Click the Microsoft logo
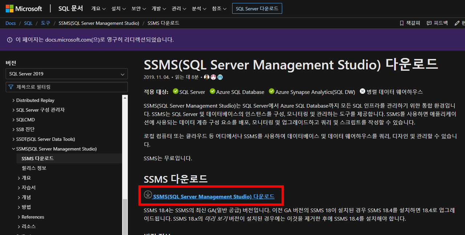Screen dimensions: 465x235 click(x=24, y=8)
